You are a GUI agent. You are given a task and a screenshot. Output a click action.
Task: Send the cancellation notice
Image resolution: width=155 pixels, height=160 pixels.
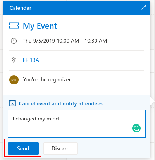pos(23,148)
